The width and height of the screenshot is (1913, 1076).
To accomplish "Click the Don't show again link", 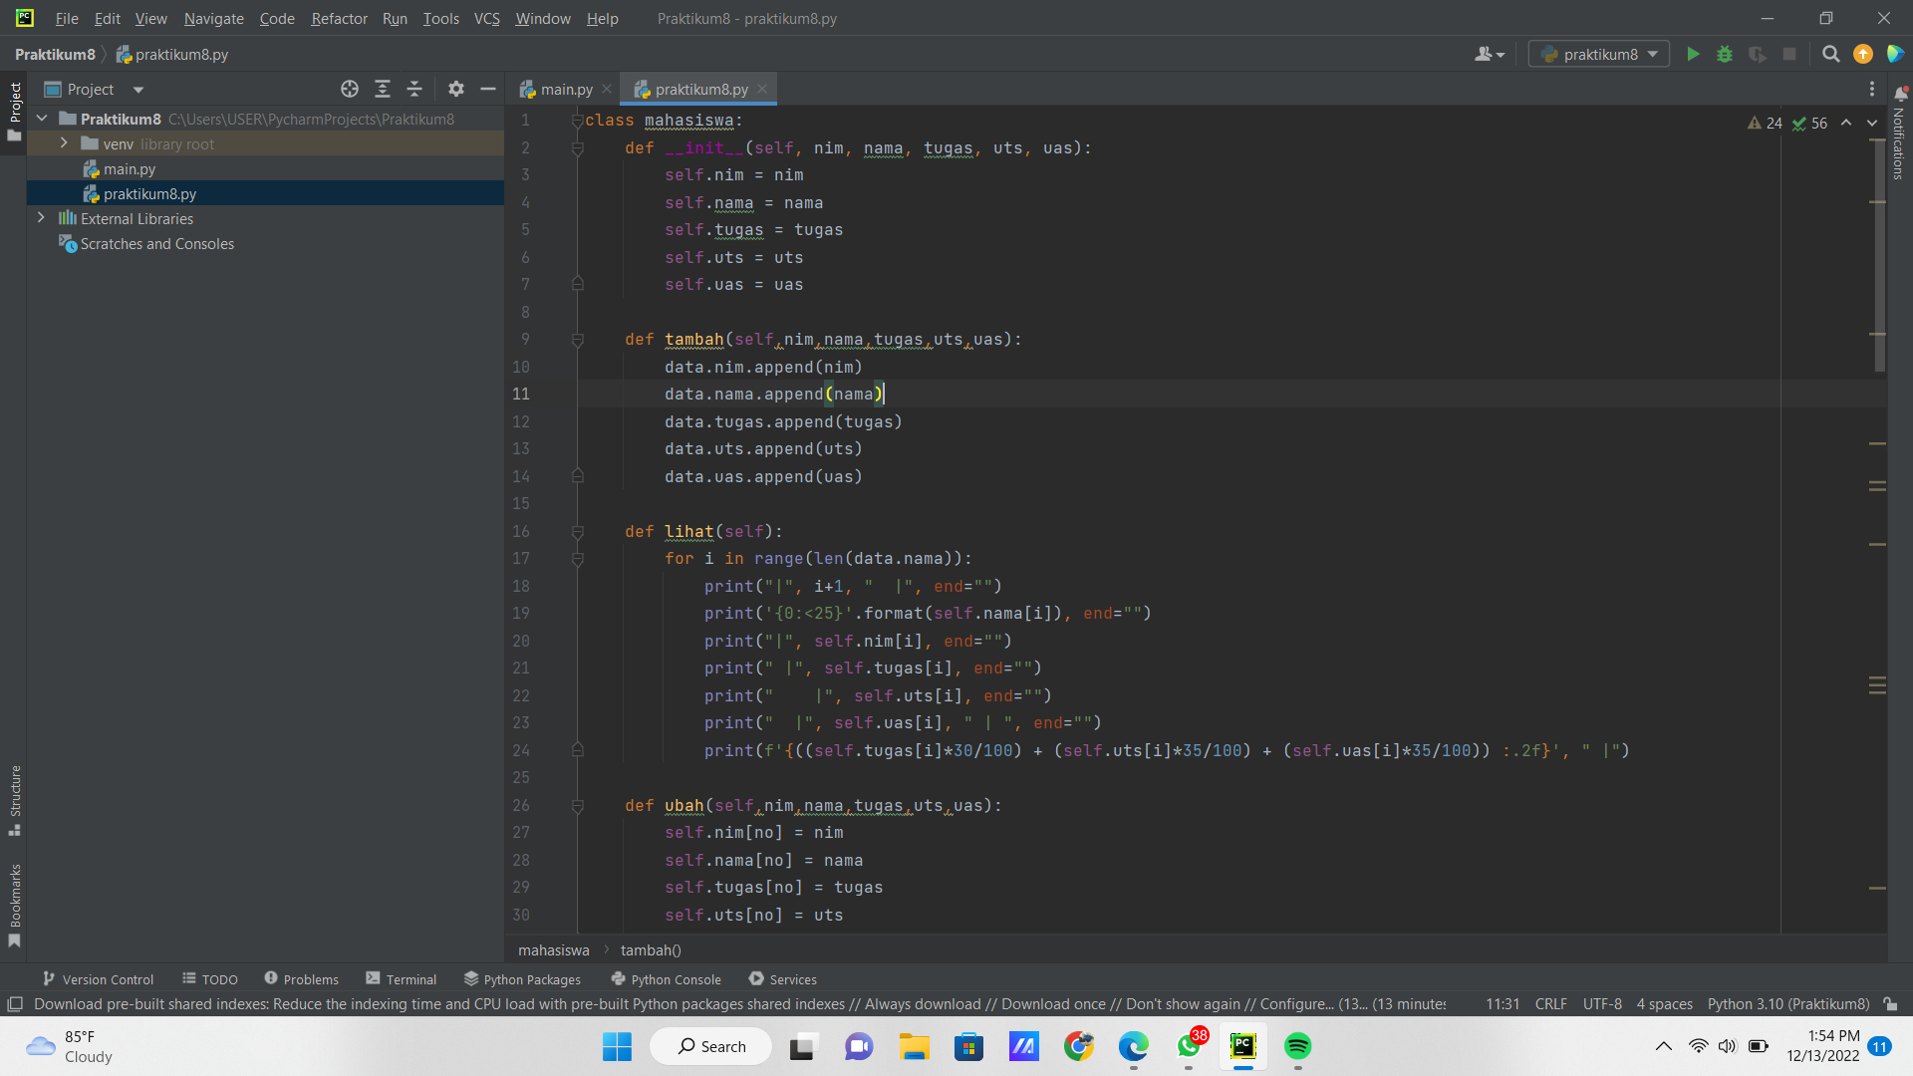I will (x=1183, y=1004).
